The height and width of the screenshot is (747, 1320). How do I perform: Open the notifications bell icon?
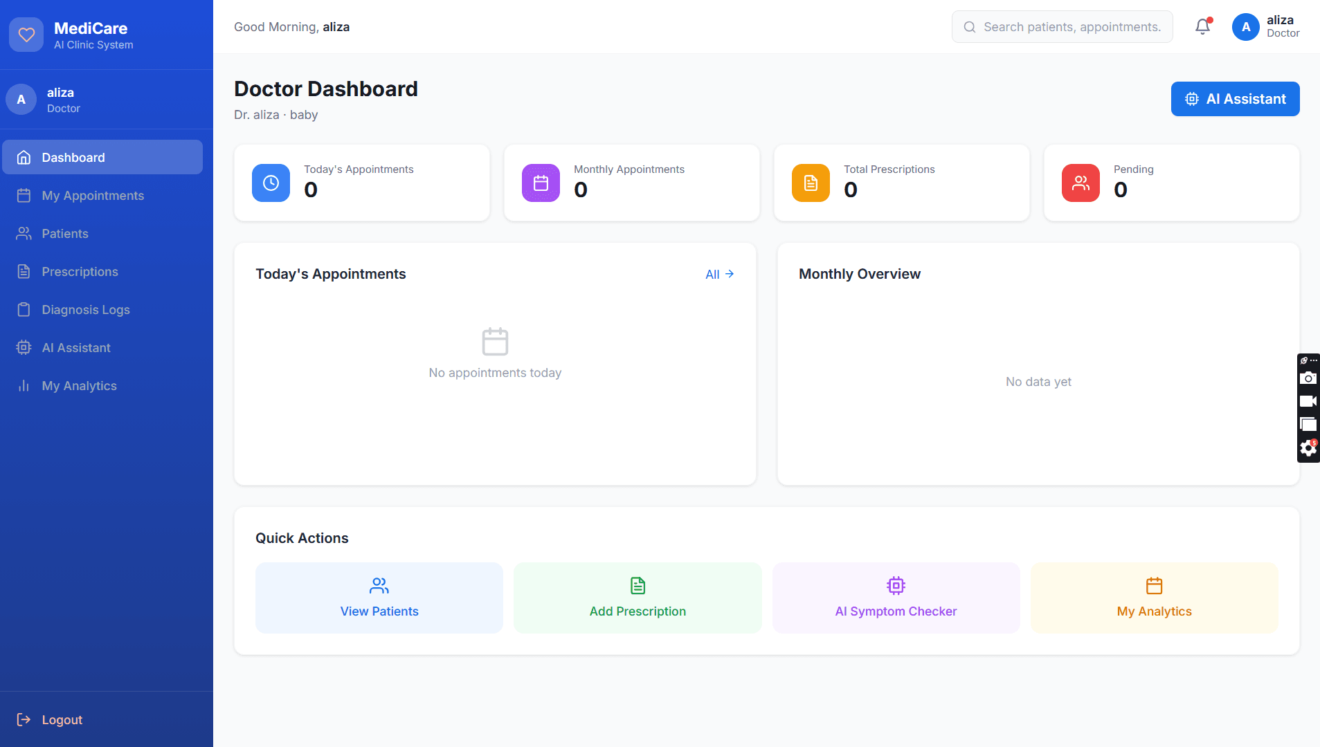point(1203,27)
